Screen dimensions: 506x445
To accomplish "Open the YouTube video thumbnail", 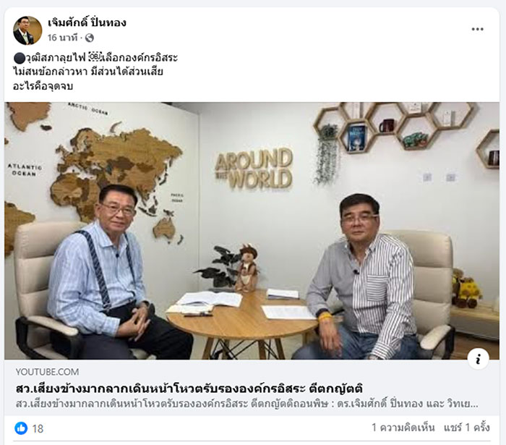I will [x=252, y=231].
